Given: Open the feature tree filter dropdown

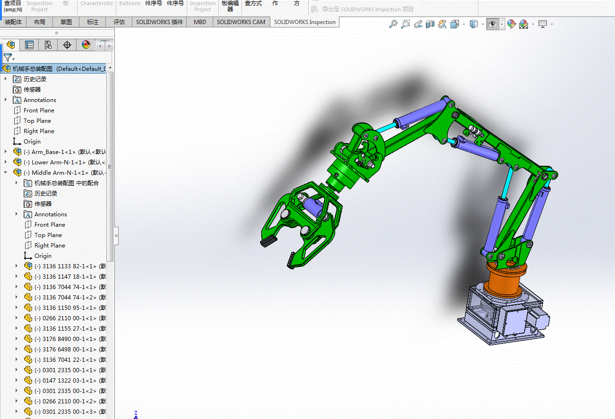Looking at the screenshot, I should coord(9,58).
